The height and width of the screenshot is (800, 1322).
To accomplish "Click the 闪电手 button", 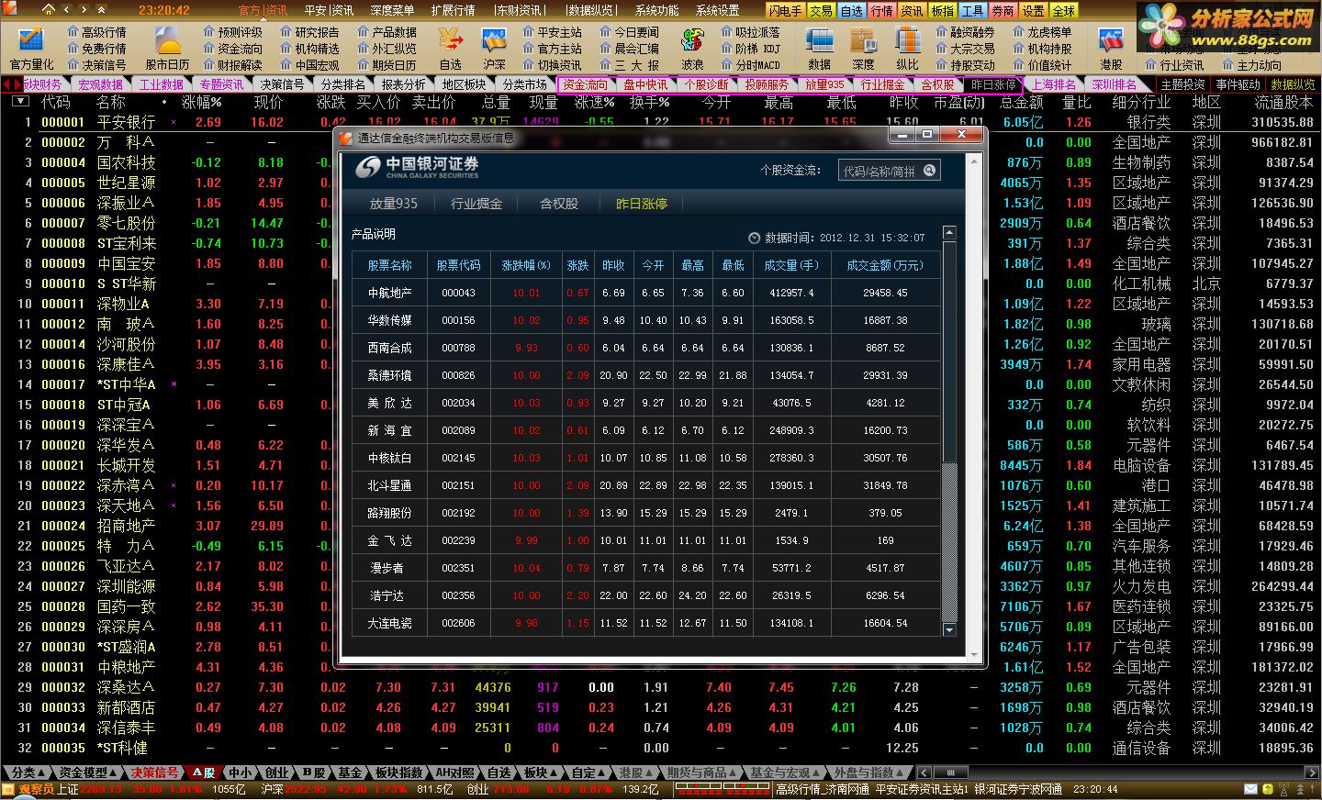I will 786,10.
